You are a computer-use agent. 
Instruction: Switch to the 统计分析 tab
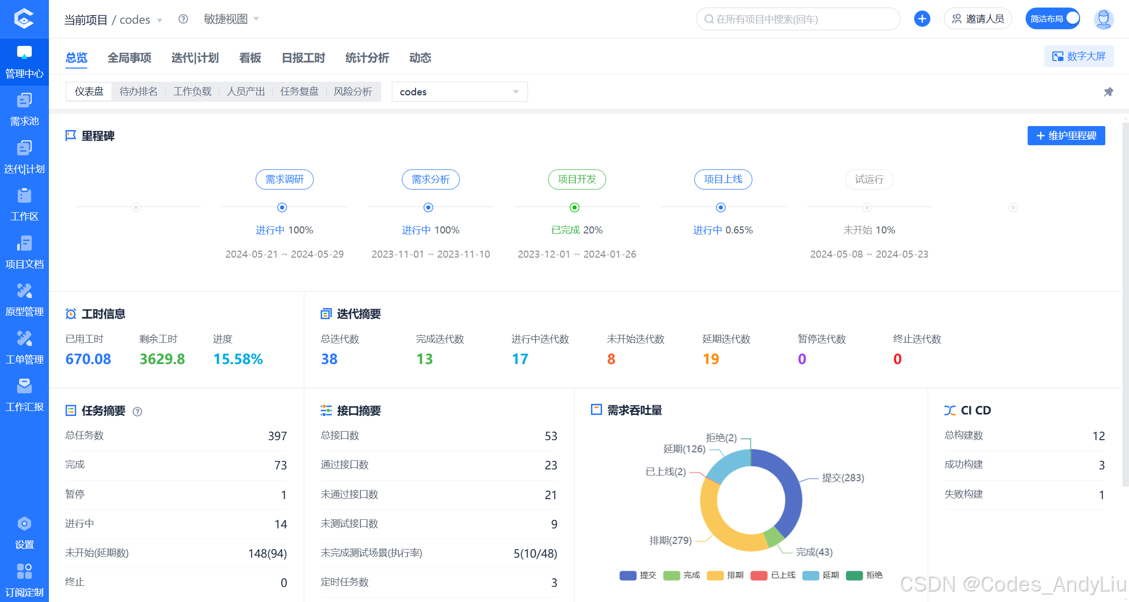(367, 58)
